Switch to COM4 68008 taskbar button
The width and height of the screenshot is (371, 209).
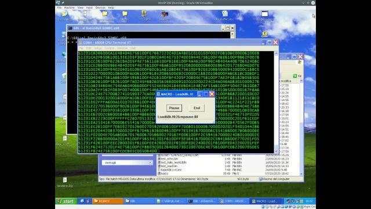[233, 201]
